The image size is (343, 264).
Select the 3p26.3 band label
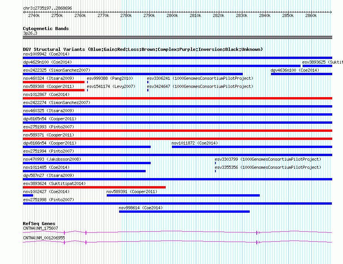tap(30, 33)
